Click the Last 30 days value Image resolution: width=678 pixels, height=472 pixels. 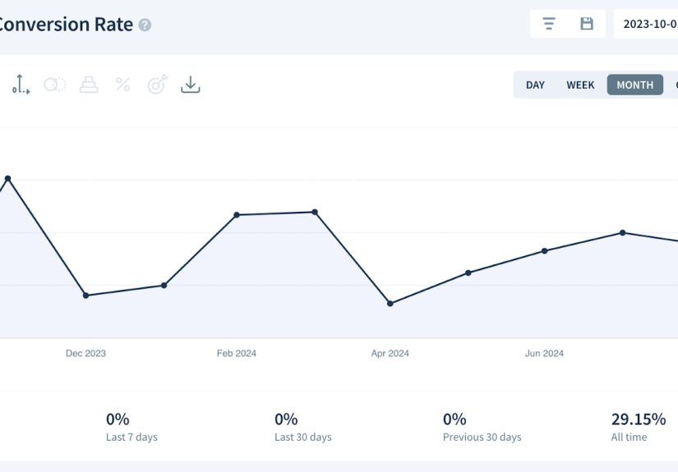[x=286, y=419]
